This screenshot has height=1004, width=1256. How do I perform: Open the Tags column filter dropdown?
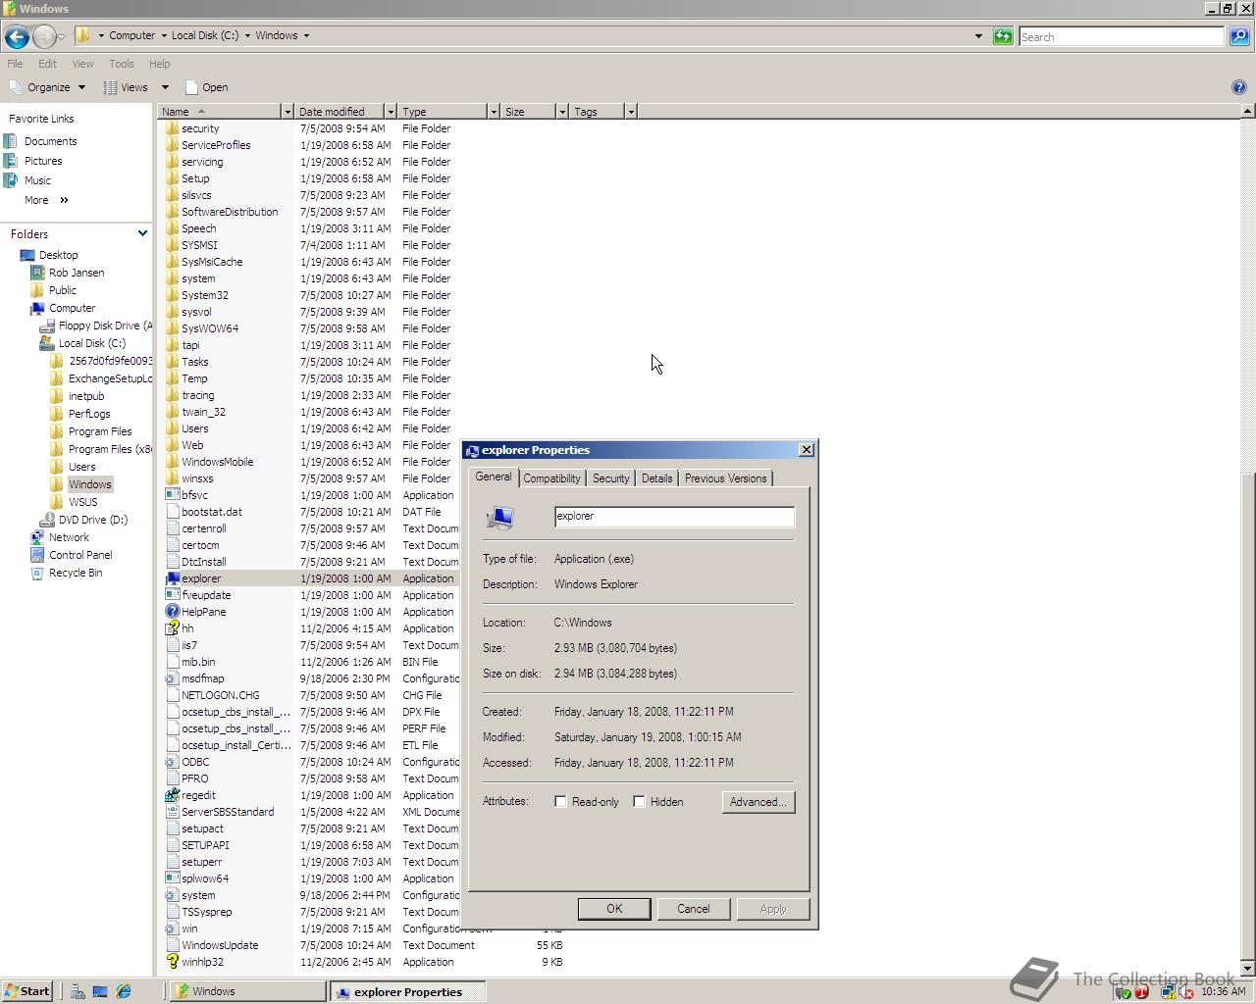pos(630,112)
